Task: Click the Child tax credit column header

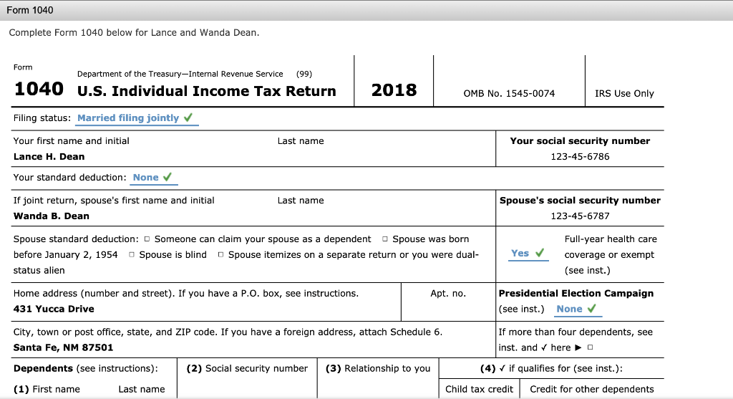Action: coord(479,389)
